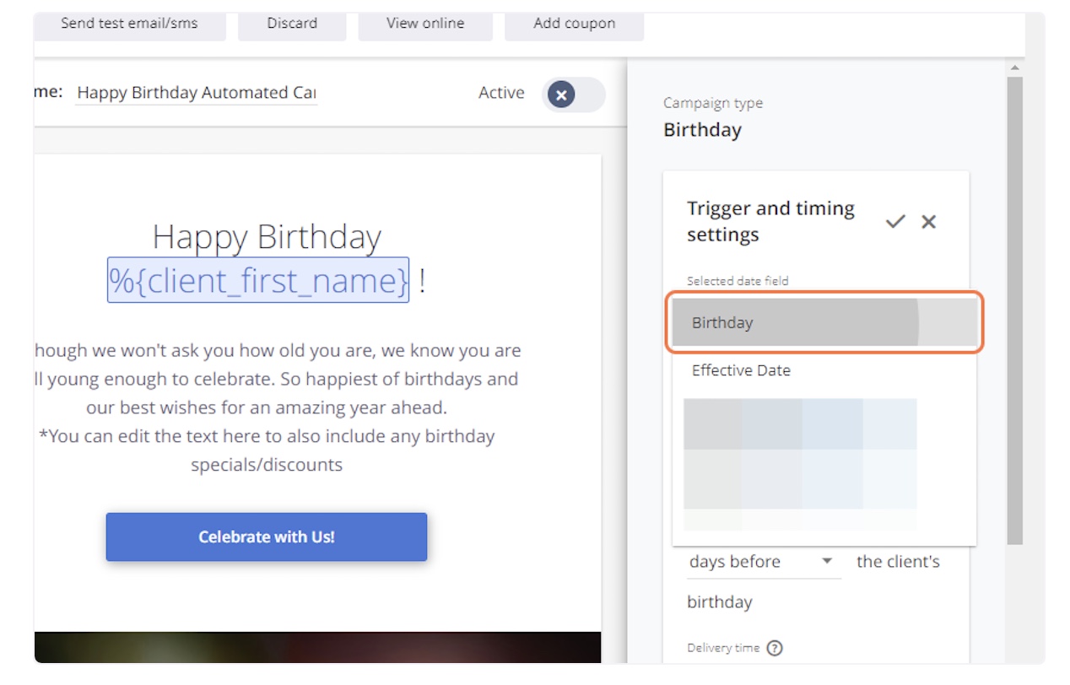Discard the campaign changes
This screenshot has height=685, width=1070.
click(x=292, y=24)
